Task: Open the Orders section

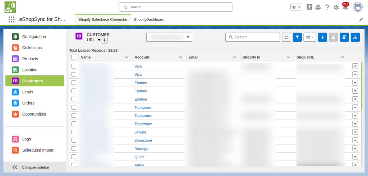Action: (35, 103)
